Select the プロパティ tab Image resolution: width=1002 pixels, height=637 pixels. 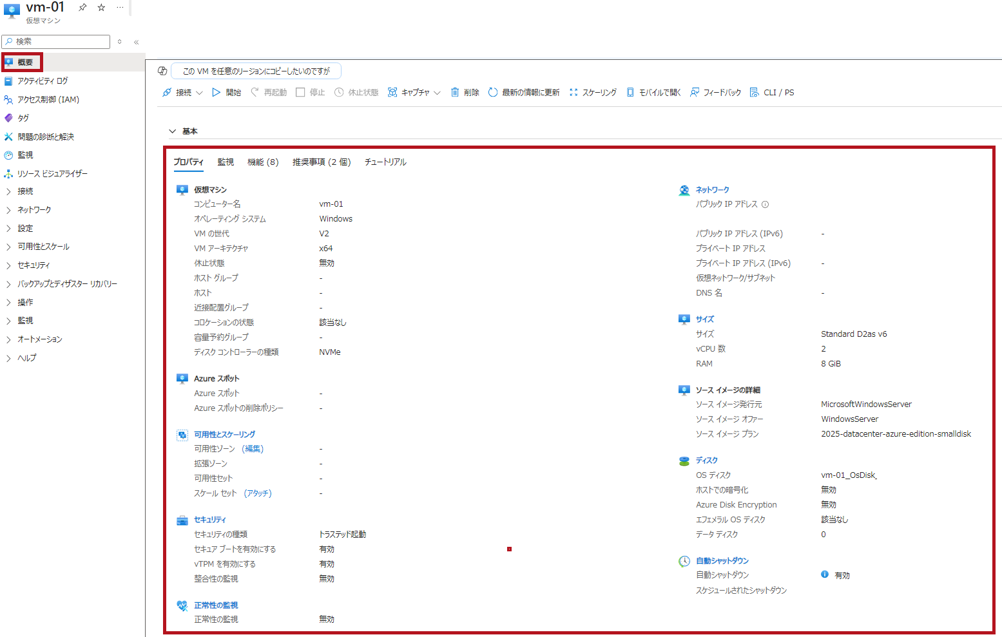pos(188,162)
